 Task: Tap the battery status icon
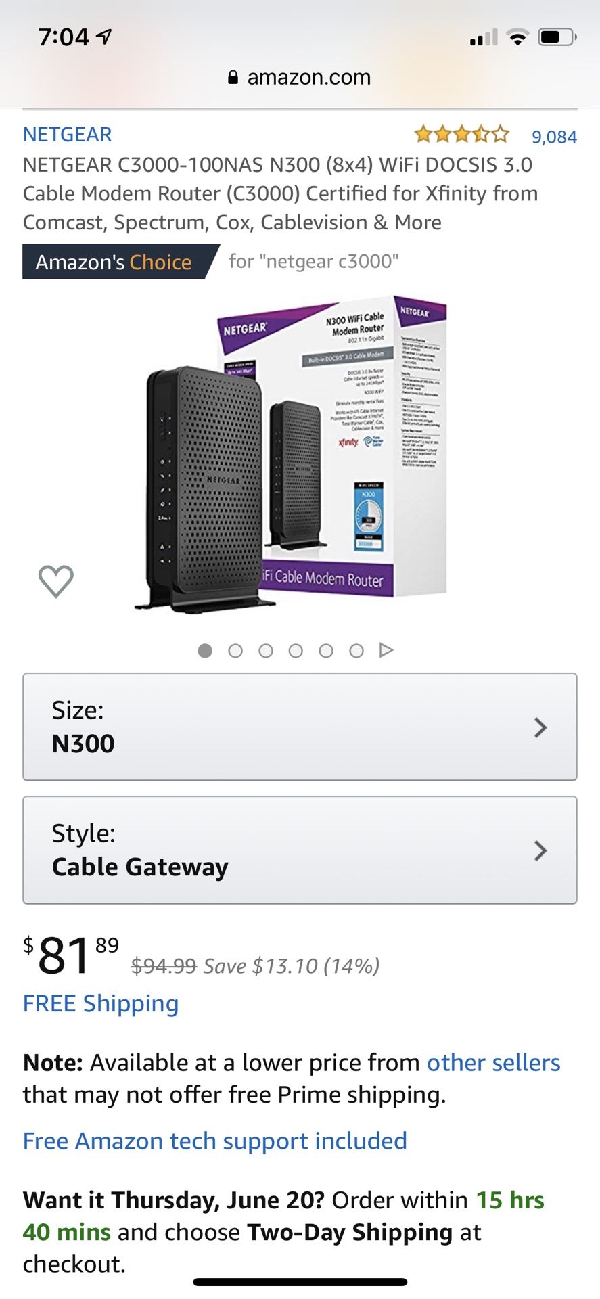coord(557,37)
